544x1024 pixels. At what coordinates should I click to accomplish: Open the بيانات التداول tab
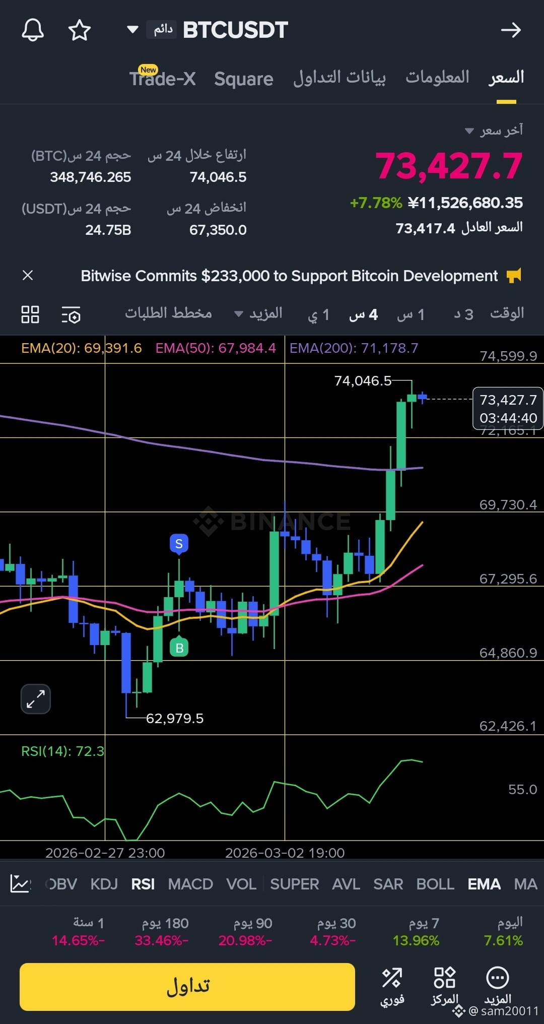(339, 77)
